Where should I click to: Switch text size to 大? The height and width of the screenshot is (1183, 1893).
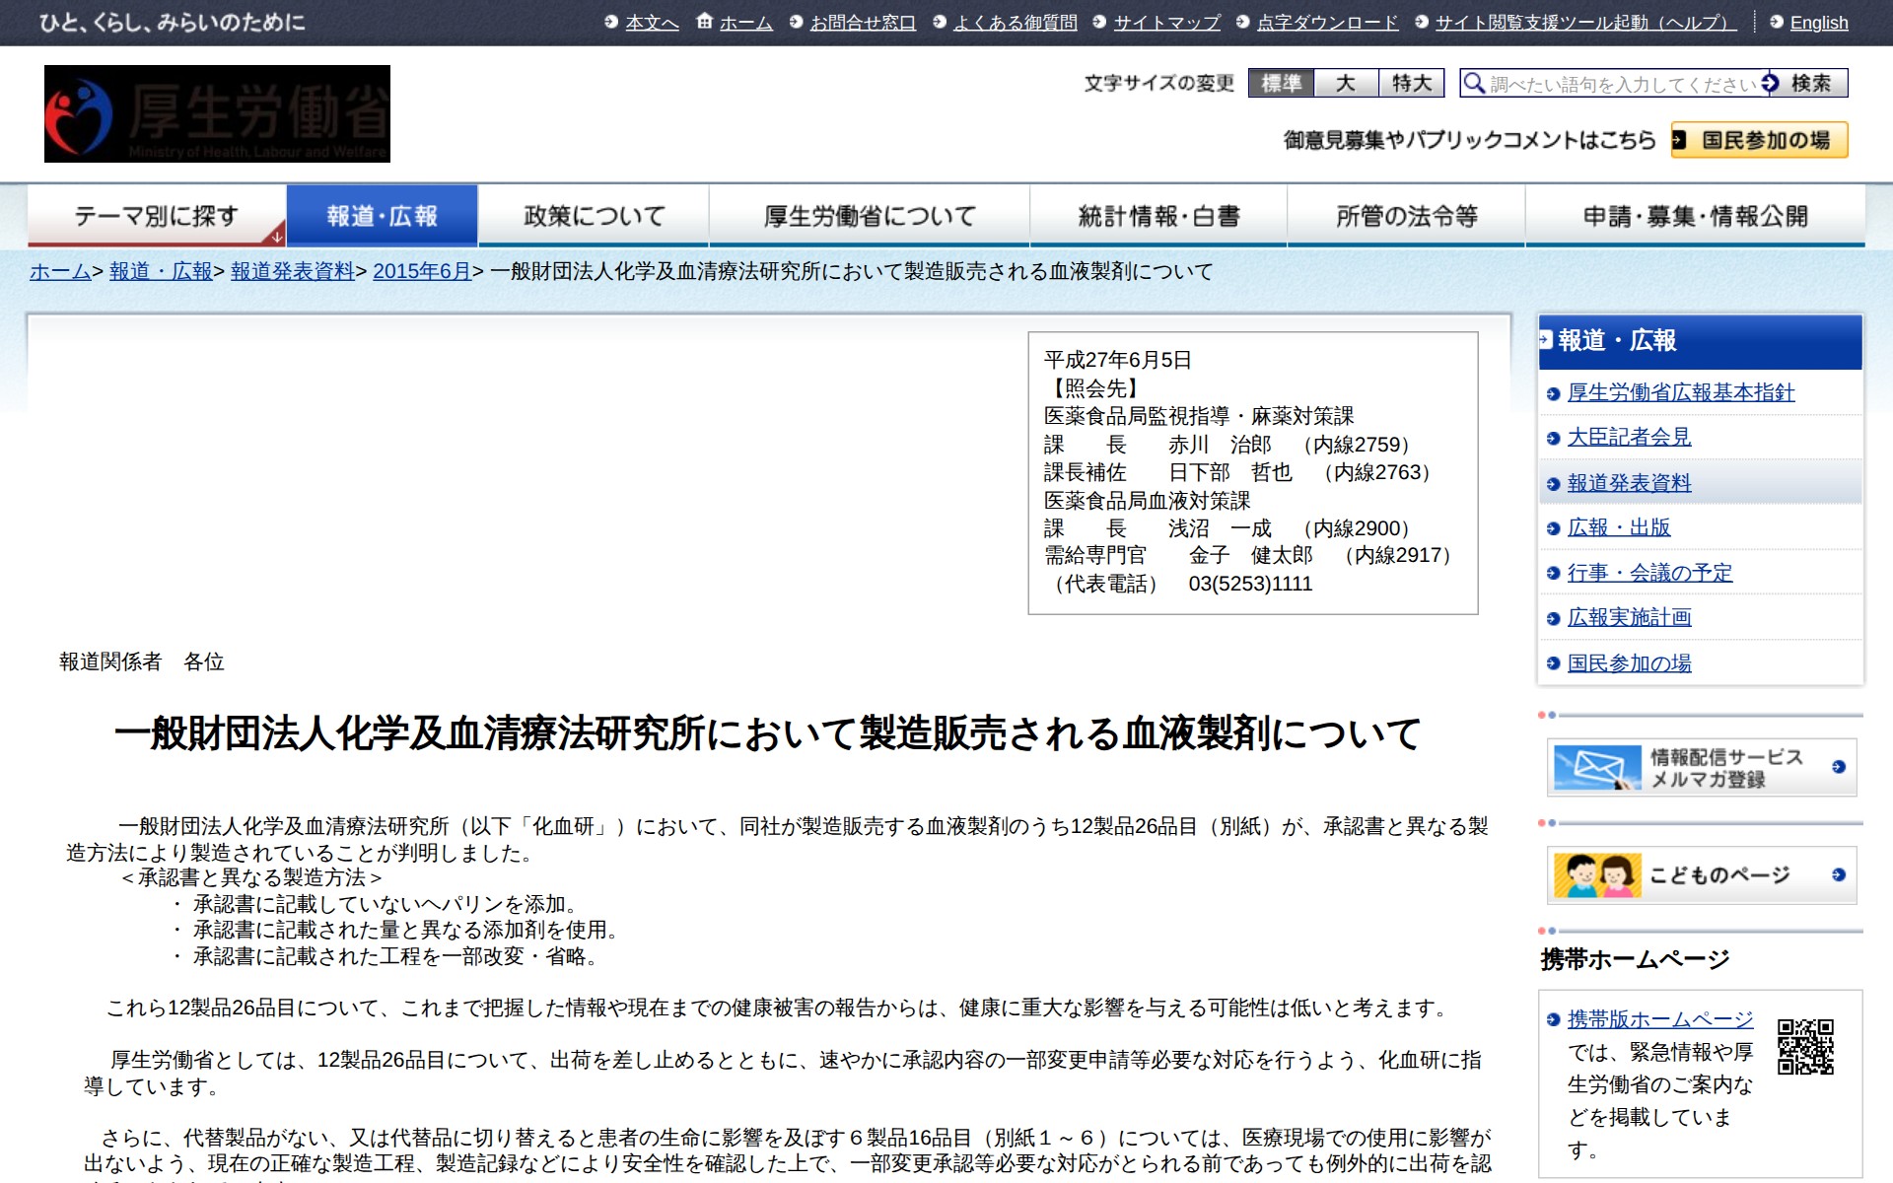point(1346,83)
